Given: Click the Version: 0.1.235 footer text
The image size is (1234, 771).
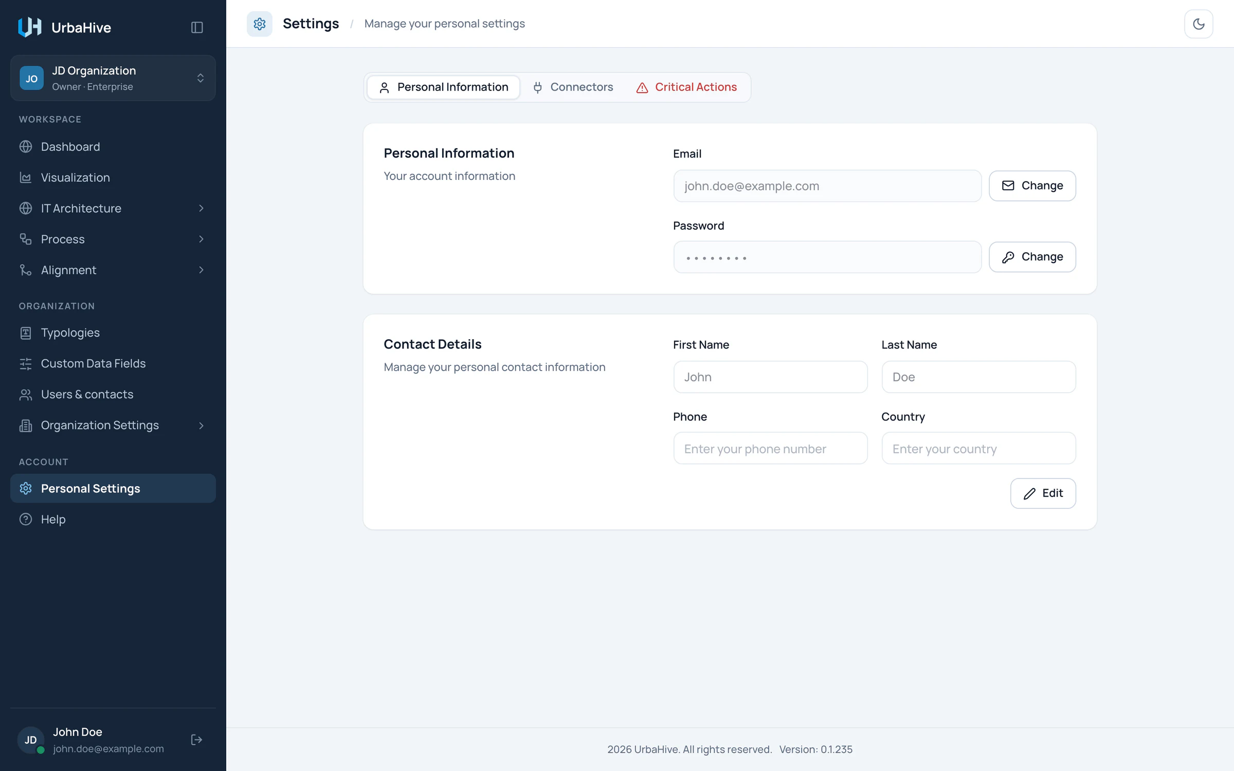Looking at the screenshot, I should [815, 749].
